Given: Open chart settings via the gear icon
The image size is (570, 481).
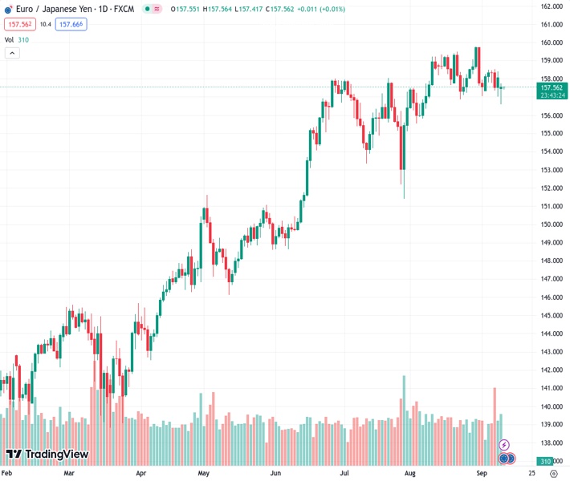Looking at the screenshot, I should tap(554, 473).
